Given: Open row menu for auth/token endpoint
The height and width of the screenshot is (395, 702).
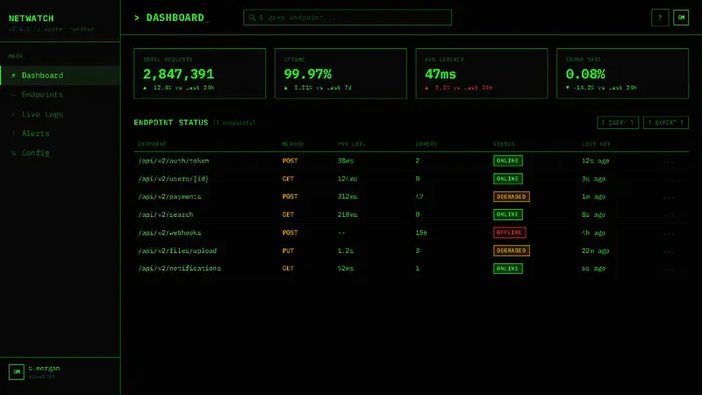Looking at the screenshot, I should click(669, 162).
